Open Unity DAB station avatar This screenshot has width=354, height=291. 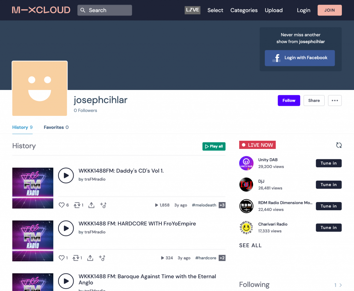click(x=246, y=163)
